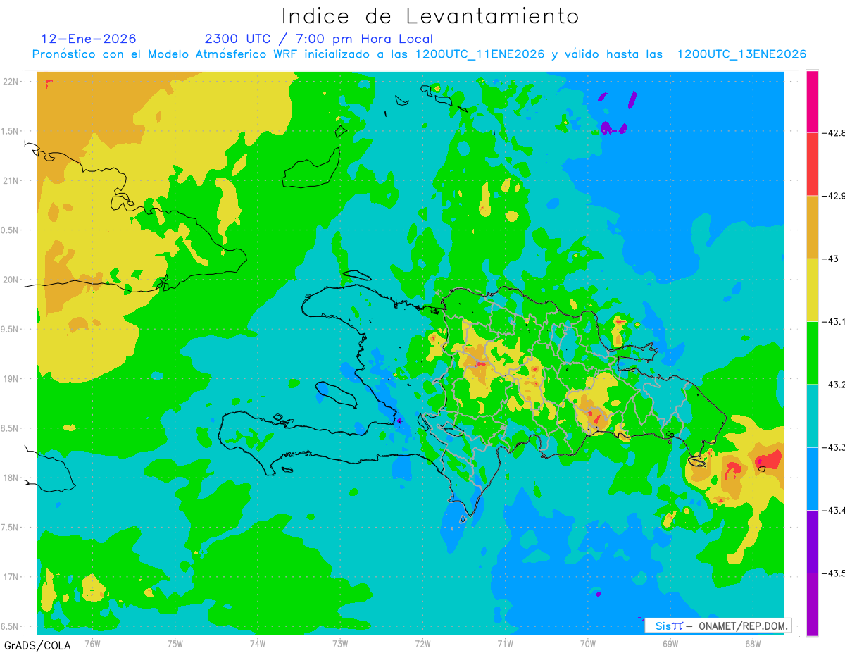Image resolution: width=845 pixels, height=653 pixels.
Task: Click the '75W' longitude label
Action: [x=175, y=643]
